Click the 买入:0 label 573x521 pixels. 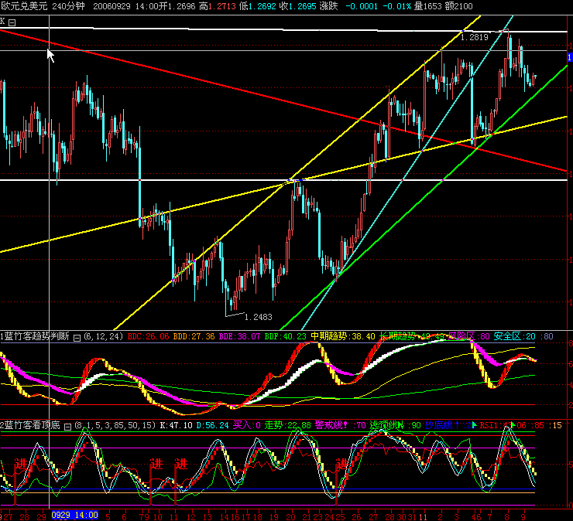(247, 425)
